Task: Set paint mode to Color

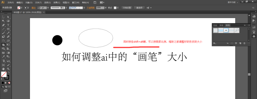Action: tap(3, 83)
